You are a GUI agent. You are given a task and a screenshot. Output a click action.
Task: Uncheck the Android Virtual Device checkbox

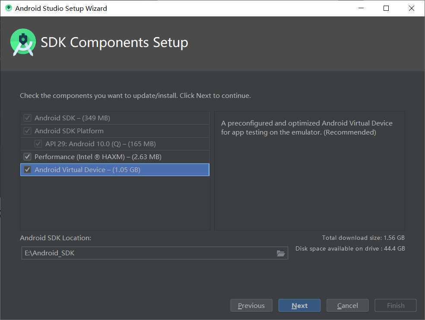pyautogui.click(x=27, y=170)
